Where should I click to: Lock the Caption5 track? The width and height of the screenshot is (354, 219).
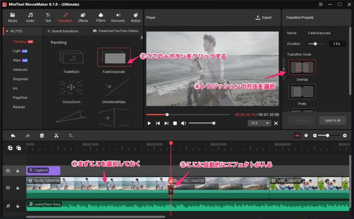coord(18,171)
